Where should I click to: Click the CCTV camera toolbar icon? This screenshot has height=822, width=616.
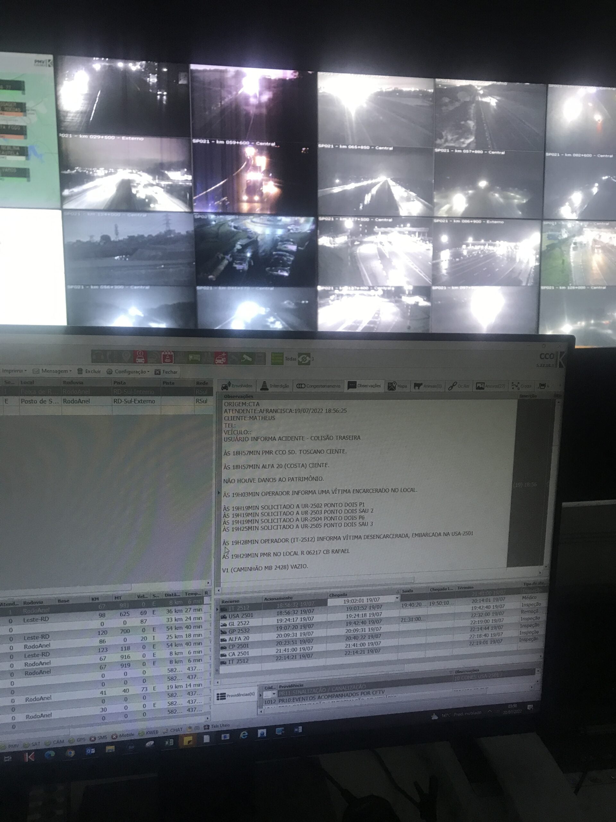[x=247, y=358]
